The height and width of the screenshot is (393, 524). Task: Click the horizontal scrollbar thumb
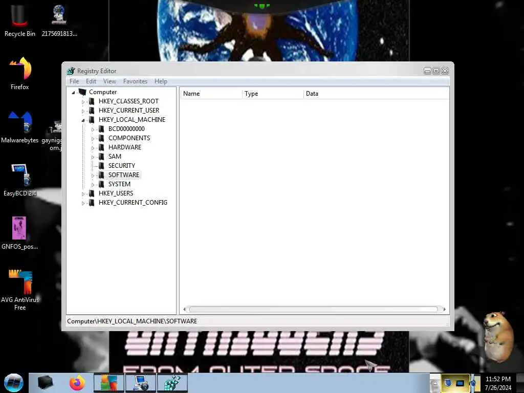pos(314,310)
